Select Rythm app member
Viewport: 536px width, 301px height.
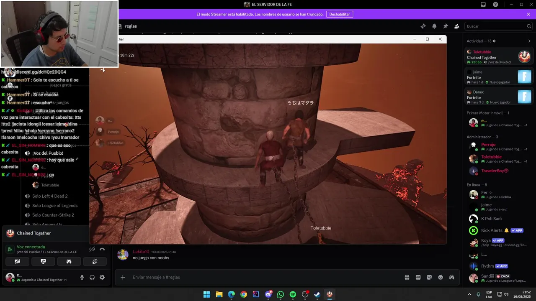[499, 266]
